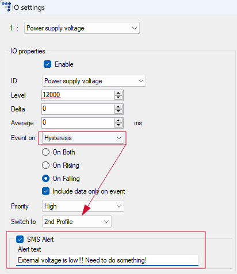Click the Alert text input field
The width and height of the screenshot is (237, 274).
click(x=107, y=260)
